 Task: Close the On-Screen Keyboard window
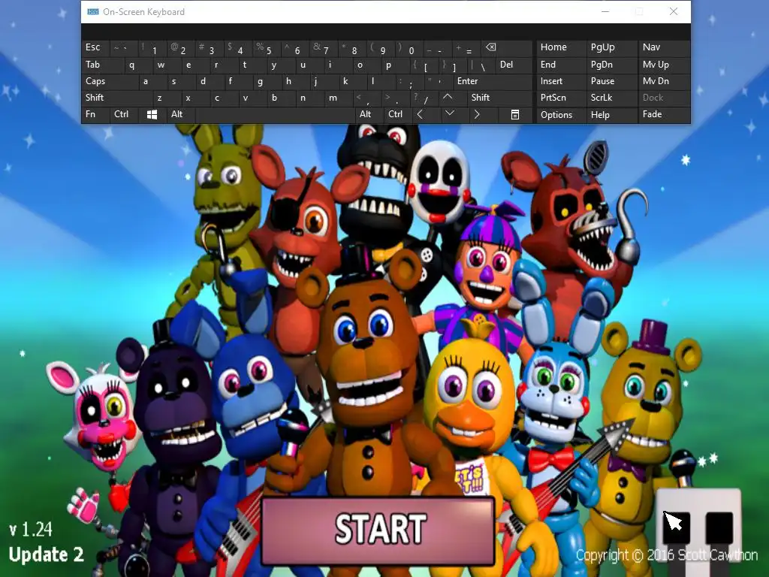click(x=674, y=12)
